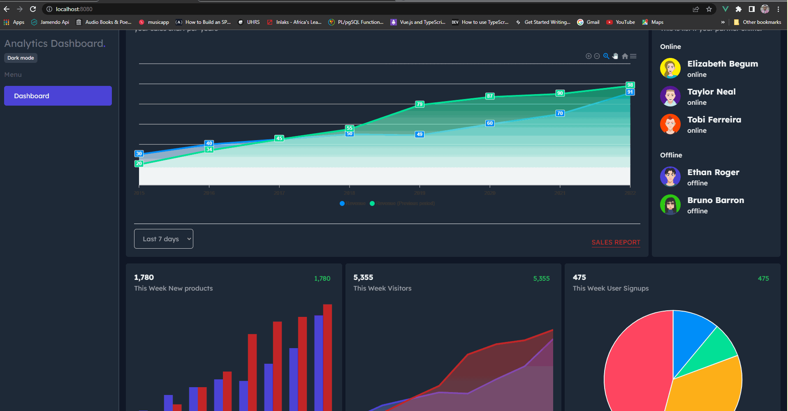Image resolution: width=788 pixels, height=411 pixels.
Task: Click the browser back arrow
Action: click(x=7, y=9)
